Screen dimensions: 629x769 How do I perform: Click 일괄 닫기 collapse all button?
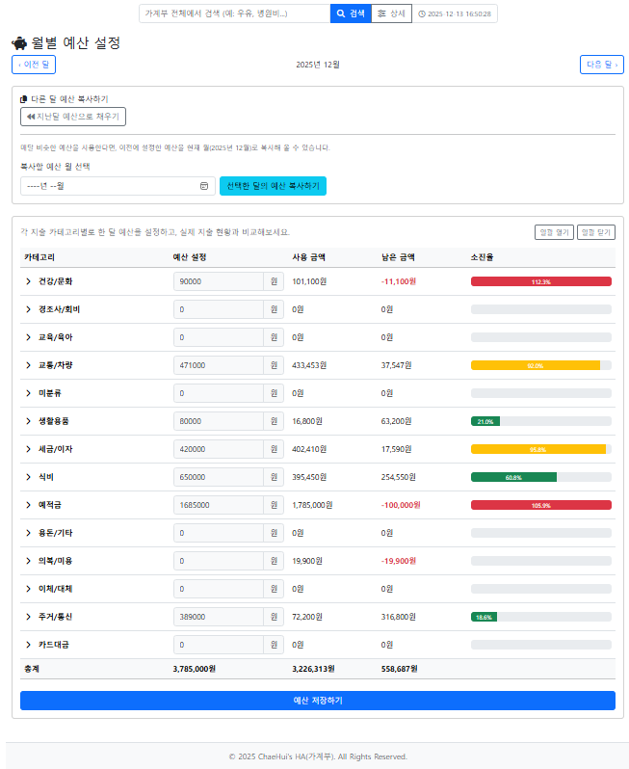point(596,232)
